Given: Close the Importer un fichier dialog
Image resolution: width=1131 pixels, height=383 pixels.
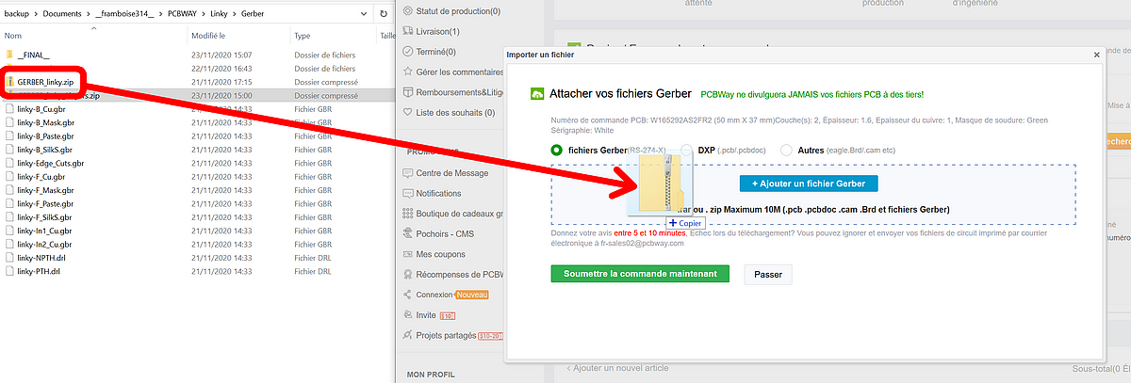Looking at the screenshot, I should pos(1096,55).
